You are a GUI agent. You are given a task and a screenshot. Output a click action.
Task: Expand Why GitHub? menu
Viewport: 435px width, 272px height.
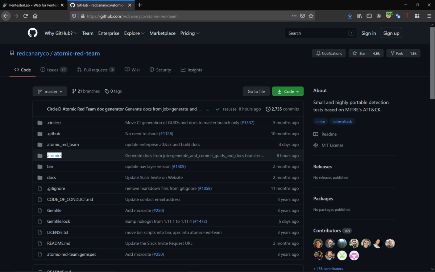[x=61, y=33]
